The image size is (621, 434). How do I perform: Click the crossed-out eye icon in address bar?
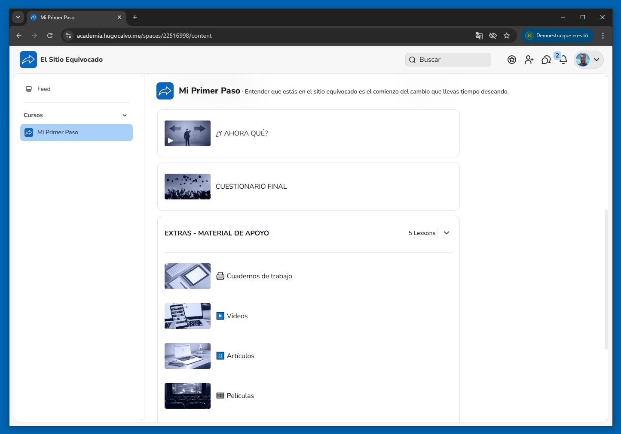click(x=493, y=36)
